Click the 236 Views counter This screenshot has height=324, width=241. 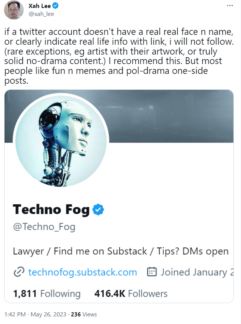tap(84, 315)
